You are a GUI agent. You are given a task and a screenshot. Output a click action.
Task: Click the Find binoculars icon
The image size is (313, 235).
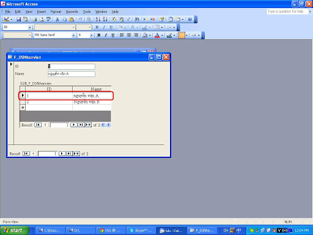(x=137, y=20)
